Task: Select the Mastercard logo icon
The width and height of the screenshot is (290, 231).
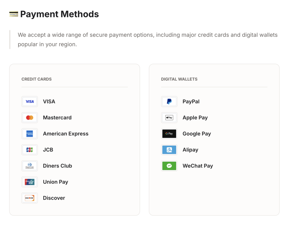Action: click(x=29, y=118)
